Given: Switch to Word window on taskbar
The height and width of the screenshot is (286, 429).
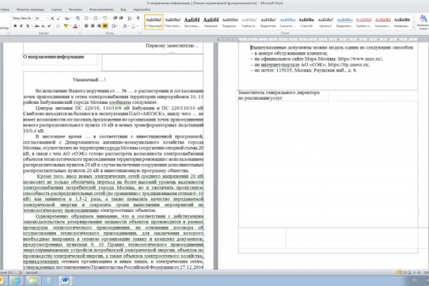Looking at the screenshot, I should pyautogui.click(x=65, y=281).
